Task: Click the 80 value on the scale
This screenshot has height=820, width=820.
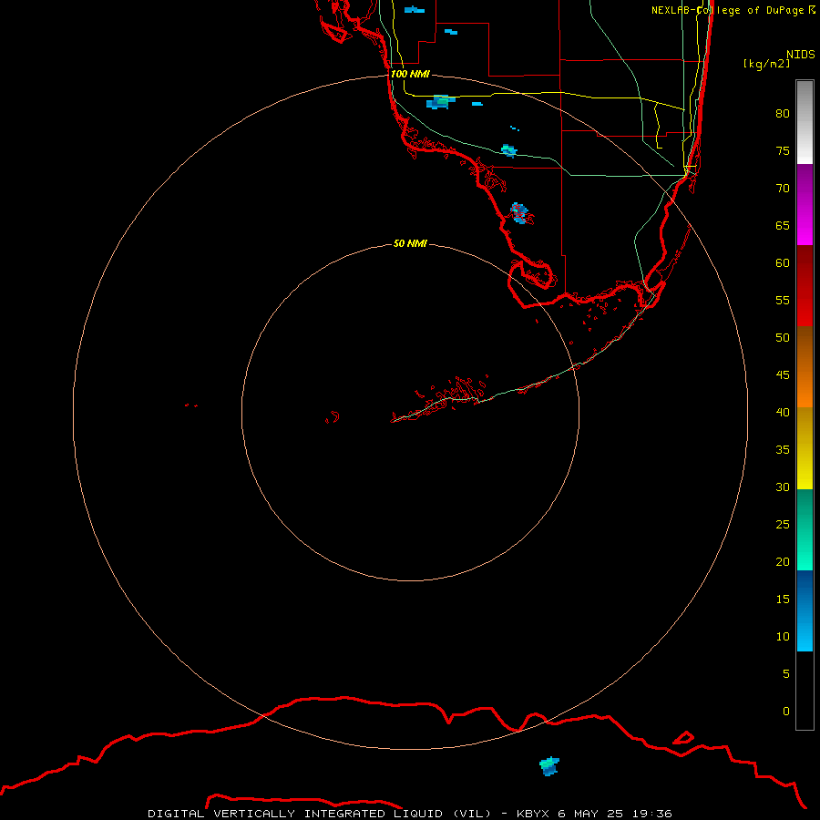Action: point(783,114)
